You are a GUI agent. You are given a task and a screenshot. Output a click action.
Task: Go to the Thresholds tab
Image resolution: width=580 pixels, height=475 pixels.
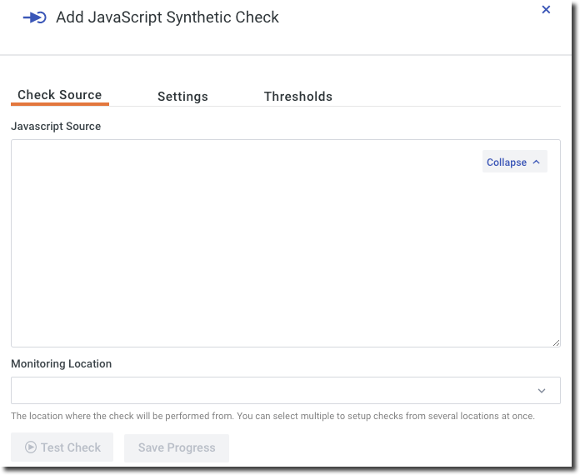[298, 97]
